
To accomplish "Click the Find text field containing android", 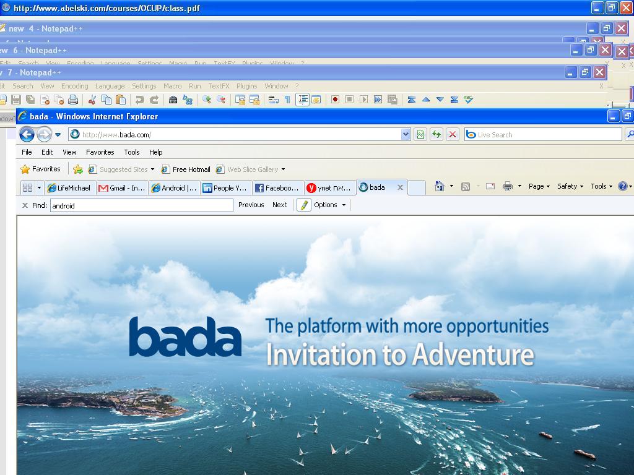I will click(x=142, y=205).
